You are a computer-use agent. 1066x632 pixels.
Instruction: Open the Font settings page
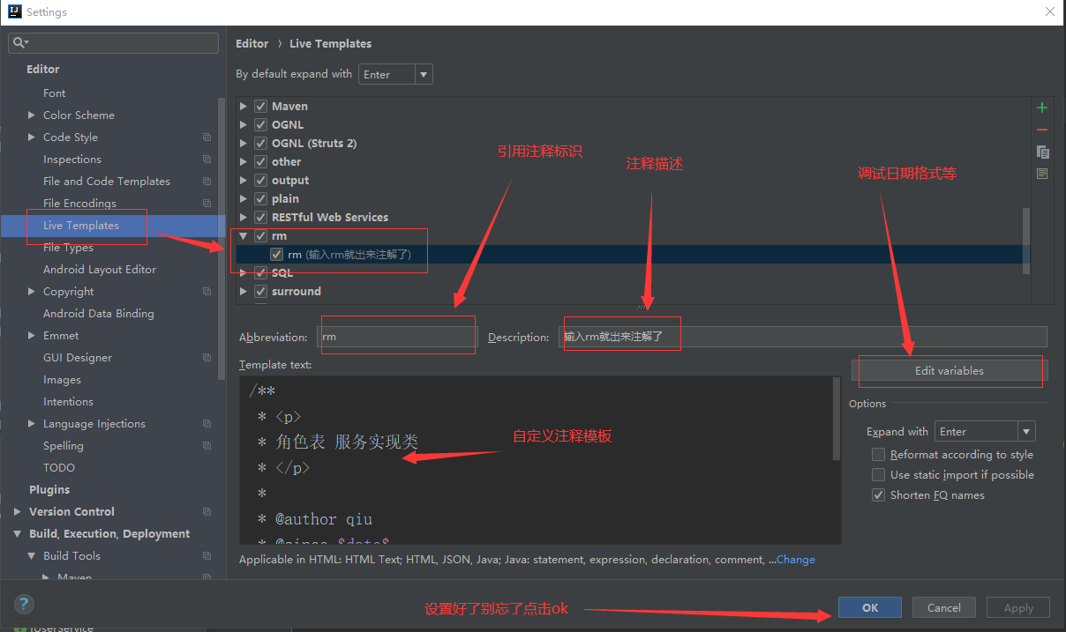[55, 93]
